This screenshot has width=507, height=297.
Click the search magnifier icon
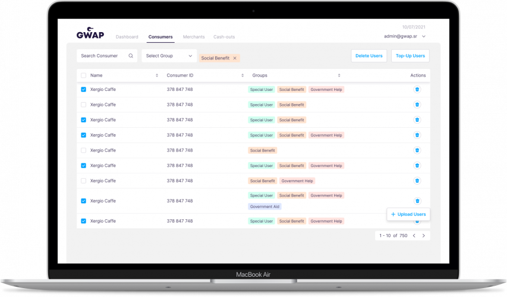tap(131, 56)
